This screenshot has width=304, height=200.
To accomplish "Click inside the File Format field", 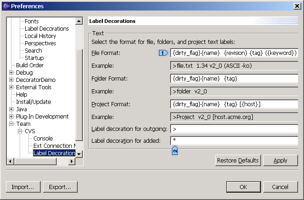I will coord(234,53).
